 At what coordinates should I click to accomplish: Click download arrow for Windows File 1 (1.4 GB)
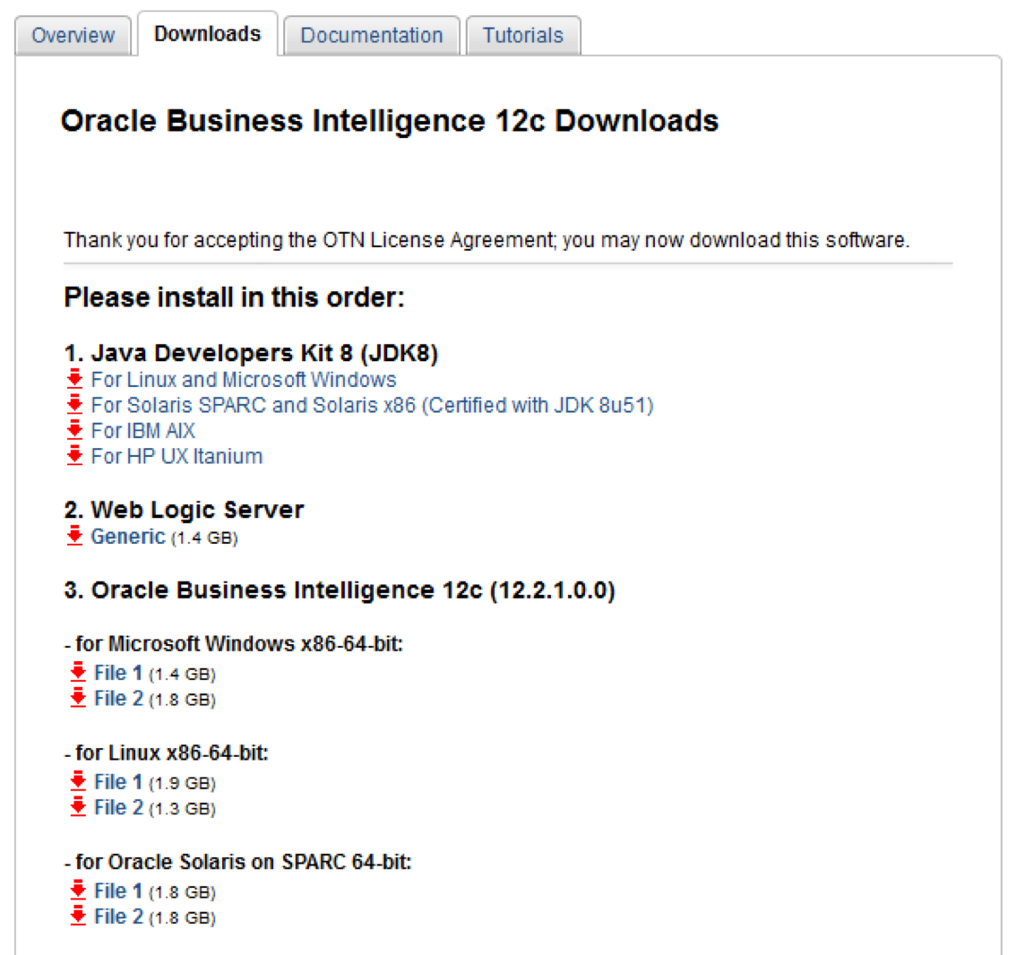pyautogui.click(x=78, y=671)
